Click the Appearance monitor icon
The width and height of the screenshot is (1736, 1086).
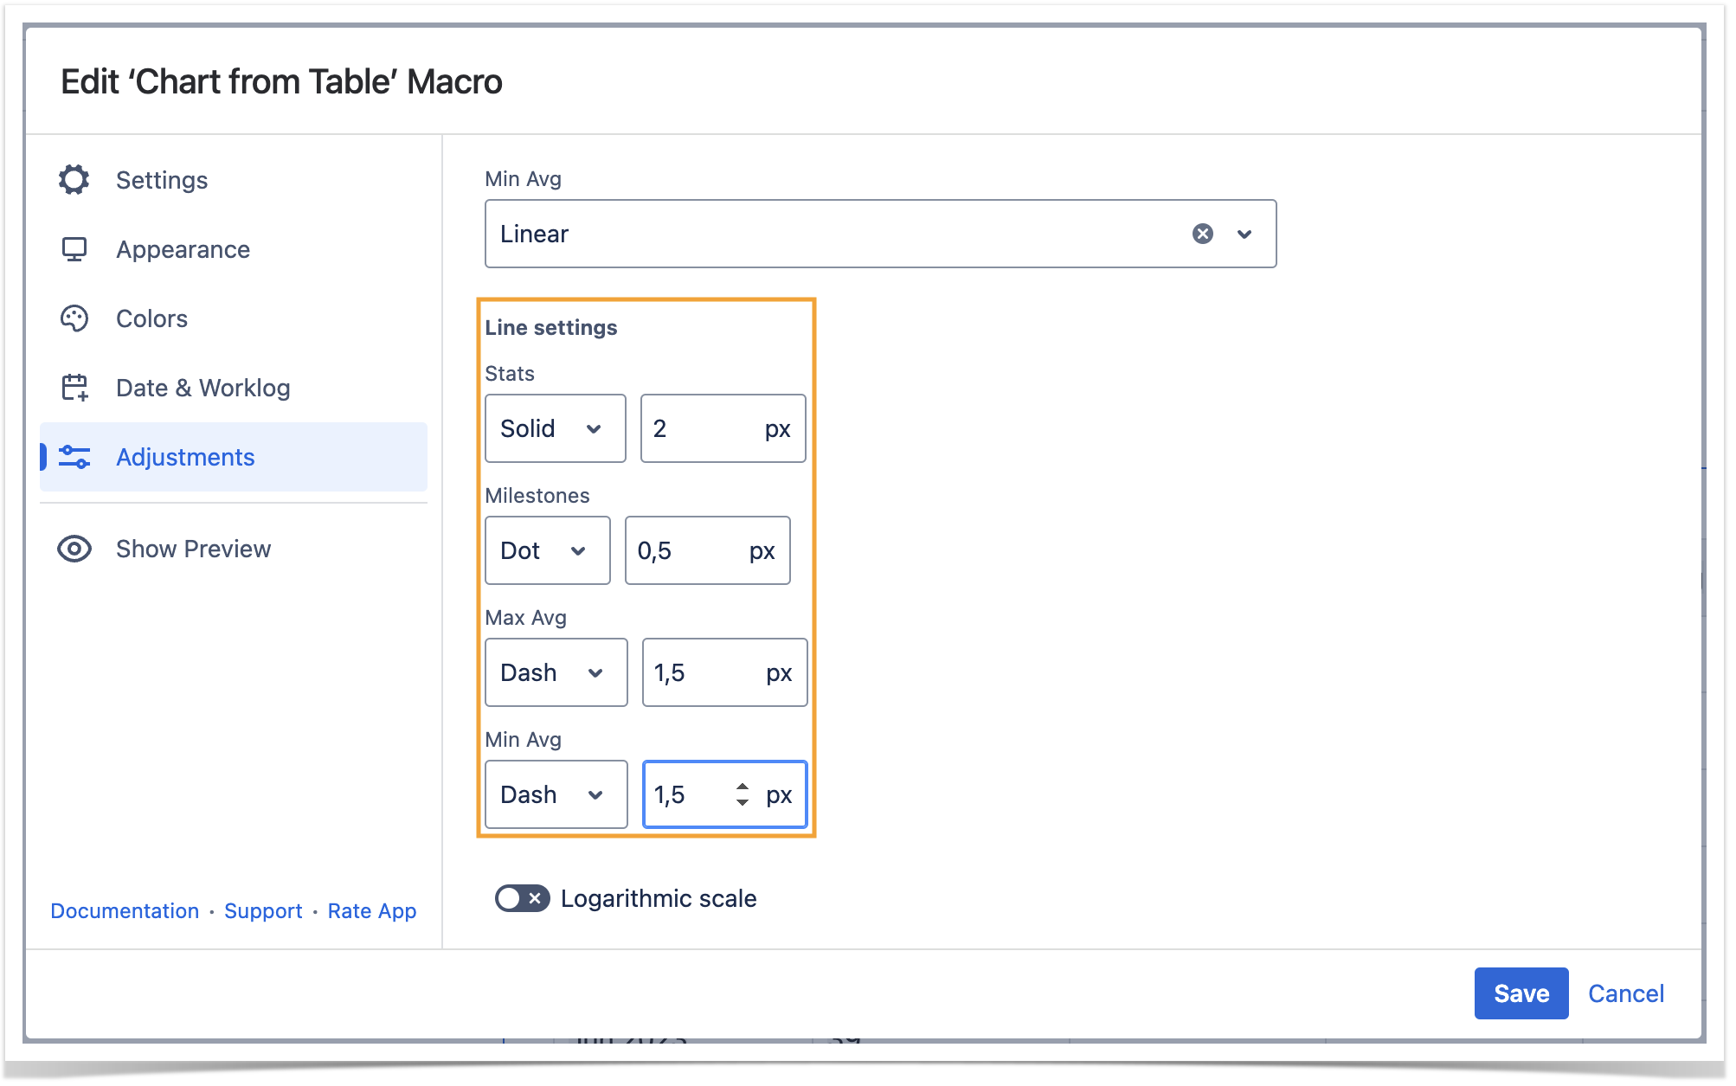(x=74, y=249)
